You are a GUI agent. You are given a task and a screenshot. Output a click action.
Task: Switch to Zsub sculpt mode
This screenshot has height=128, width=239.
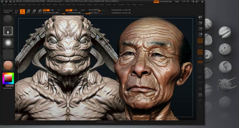click(75, 10)
